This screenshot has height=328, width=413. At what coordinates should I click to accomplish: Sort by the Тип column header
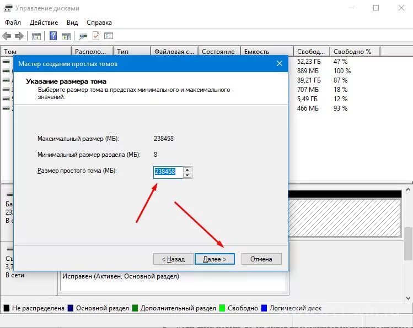click(x=132, y=52)
